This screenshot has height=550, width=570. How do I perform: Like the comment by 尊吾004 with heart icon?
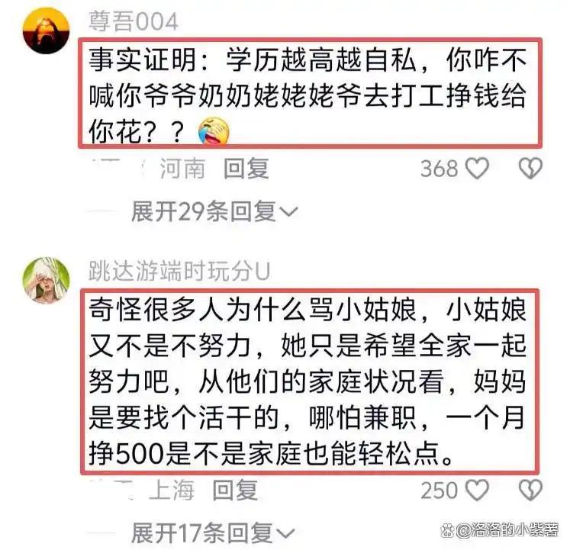point(478,168)
